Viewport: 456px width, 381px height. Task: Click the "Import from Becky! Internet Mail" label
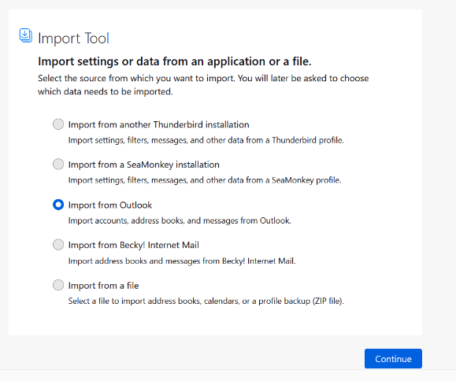(133, 246)
